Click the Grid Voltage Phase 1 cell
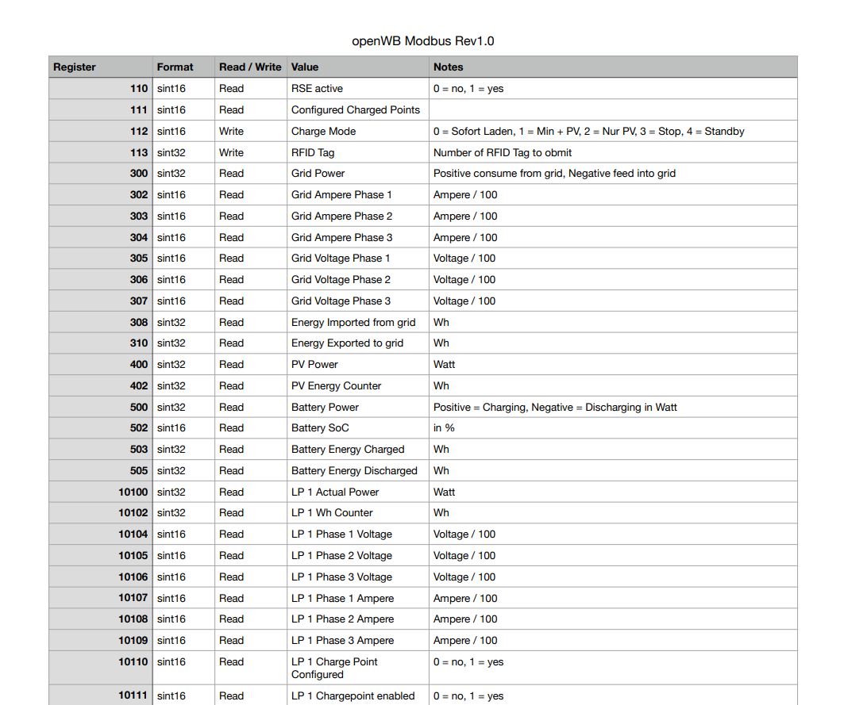Screen dimensions: 867x705 (358, 259)
